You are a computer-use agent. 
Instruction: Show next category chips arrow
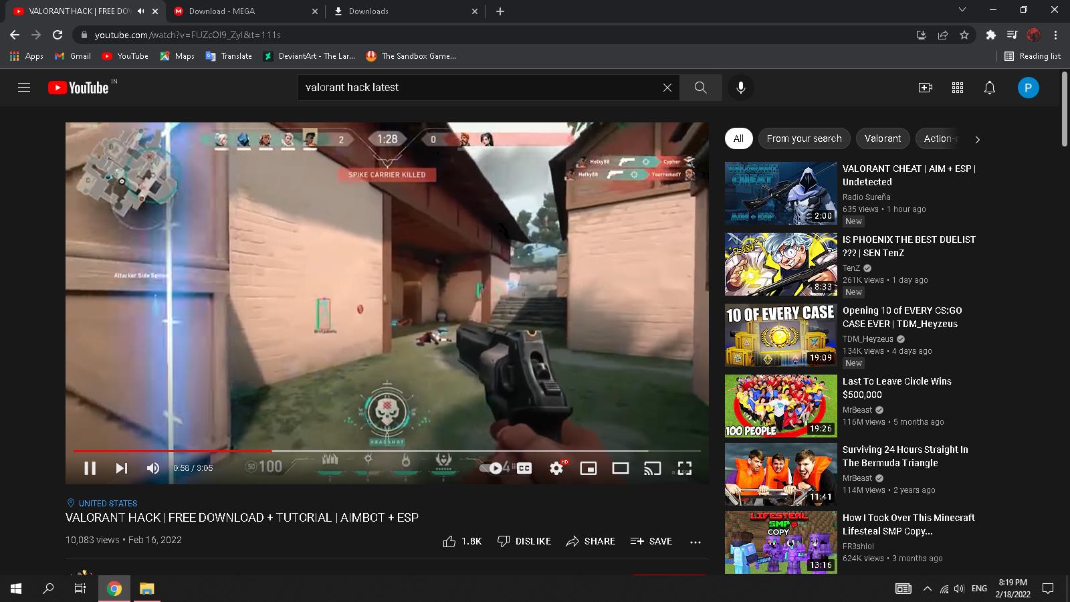coord(977,139)
